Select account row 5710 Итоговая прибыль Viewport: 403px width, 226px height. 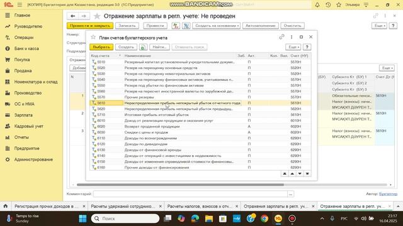pos(200,114)
